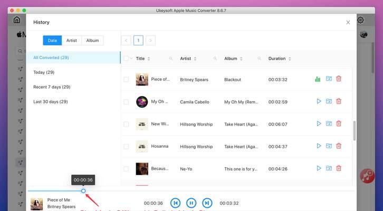Screen dimensions: 383x211
Task: Switch to the Date tab
Action: coord(52,41)
